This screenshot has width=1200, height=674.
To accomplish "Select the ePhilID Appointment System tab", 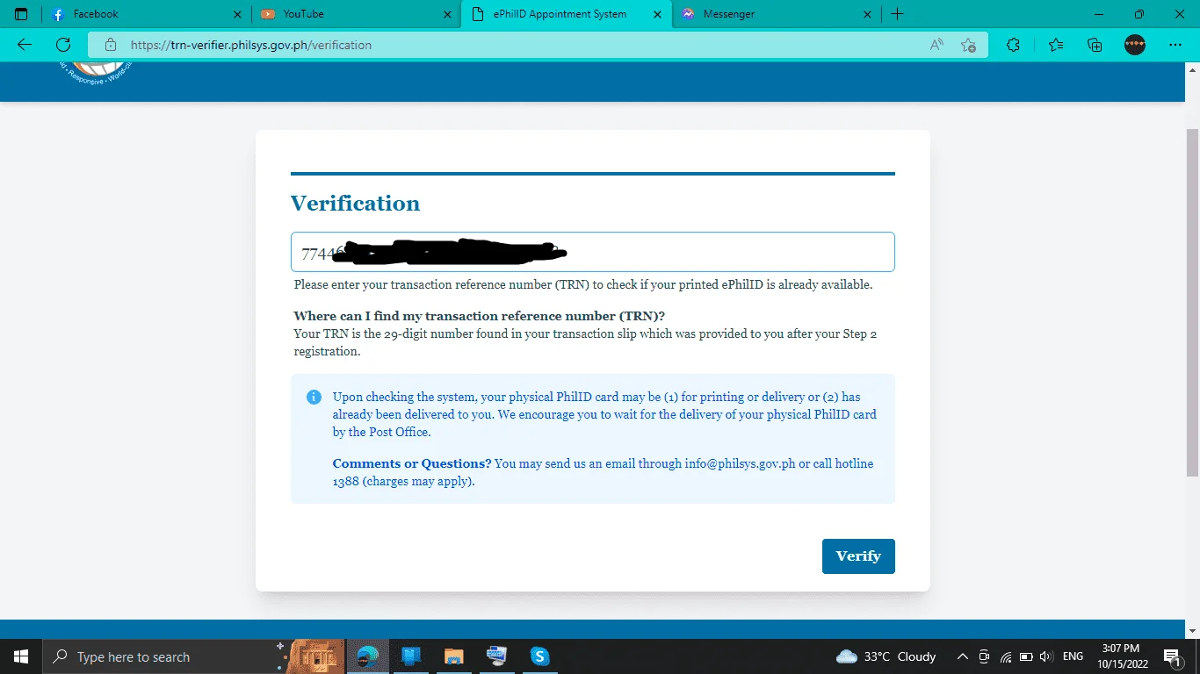I will (x=567, y=14).
